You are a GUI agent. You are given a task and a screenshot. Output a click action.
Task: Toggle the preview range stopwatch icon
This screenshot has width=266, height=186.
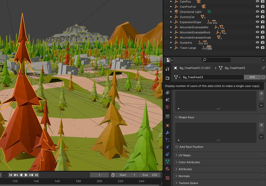click(x=113, y=175)
